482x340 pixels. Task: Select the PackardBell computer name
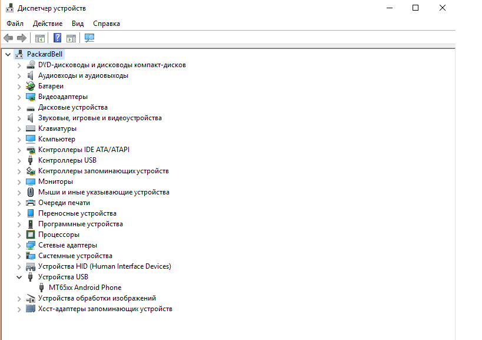click(45, 54)
